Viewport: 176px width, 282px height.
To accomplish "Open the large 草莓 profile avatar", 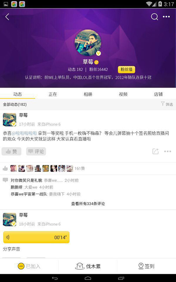I will click(88, 43).
